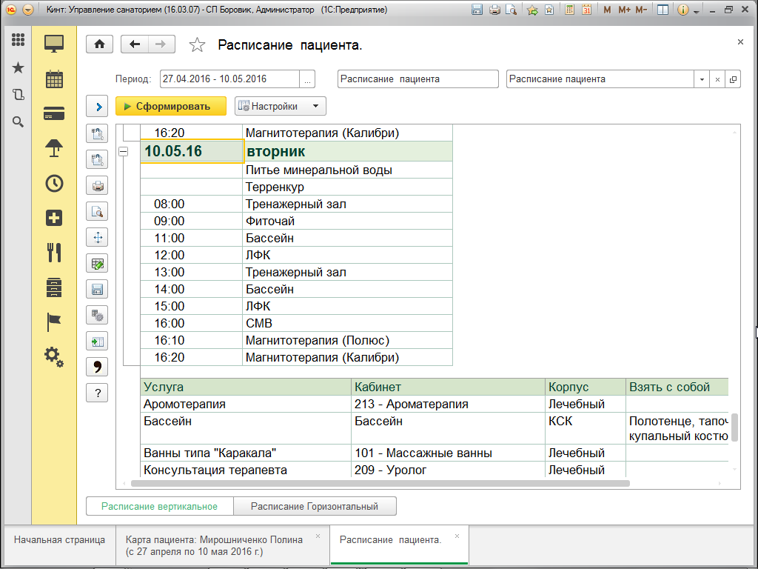Open the gears administration section
Image resolution: width=758 pixels, height=569 pixels.
click(54, 357)
